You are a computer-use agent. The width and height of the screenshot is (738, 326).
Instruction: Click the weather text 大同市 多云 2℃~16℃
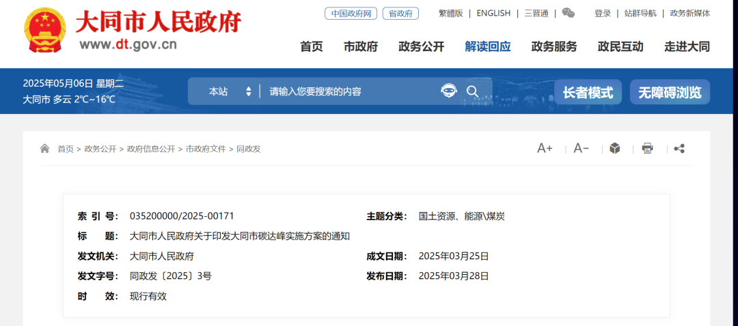[x=69, y=100]
